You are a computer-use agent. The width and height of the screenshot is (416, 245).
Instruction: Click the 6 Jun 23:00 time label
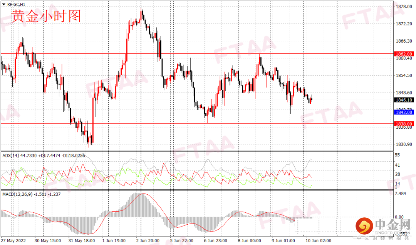[215, 240]
